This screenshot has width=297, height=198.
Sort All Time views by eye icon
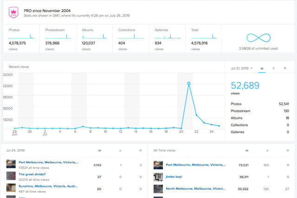point(247,151)
